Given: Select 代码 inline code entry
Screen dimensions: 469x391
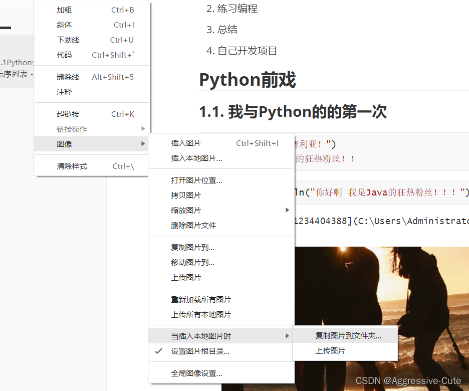Looking at the screenshot, I should [92, 55].
